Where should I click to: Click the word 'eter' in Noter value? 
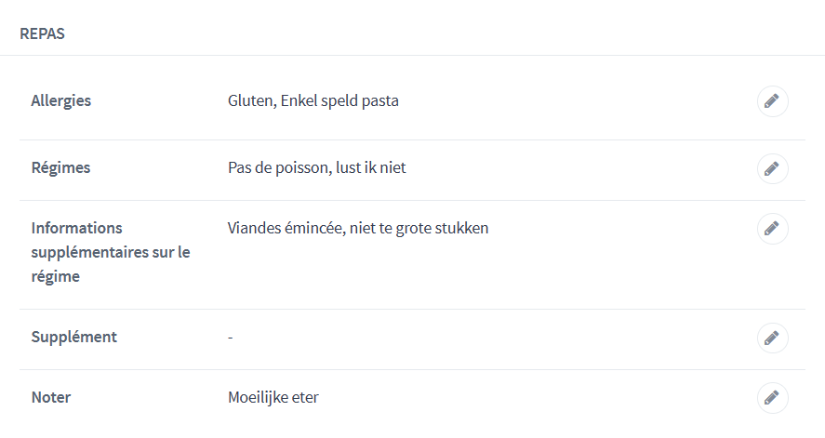(x=305, y=397)
